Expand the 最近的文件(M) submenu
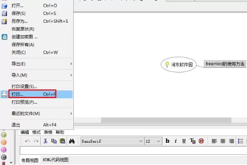The height and width of the screenshot is (165, 247). [41, 114]
